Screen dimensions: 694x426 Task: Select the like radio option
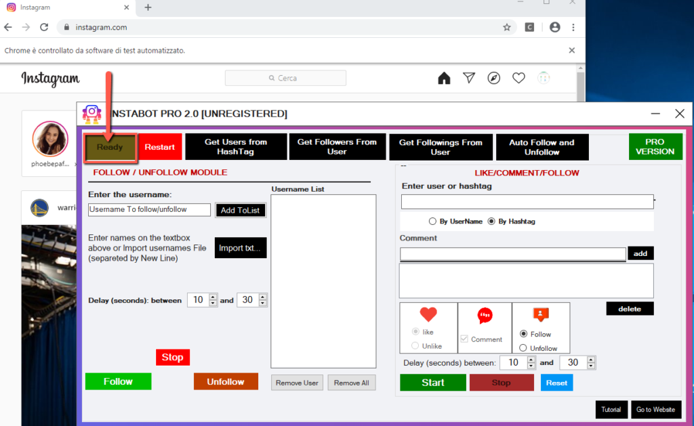point(415,331)
